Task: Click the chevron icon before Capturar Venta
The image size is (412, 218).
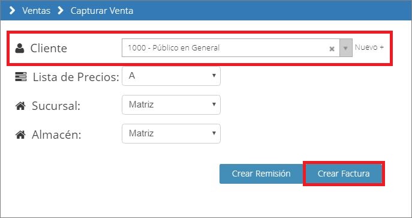Action: click(61, 11)
